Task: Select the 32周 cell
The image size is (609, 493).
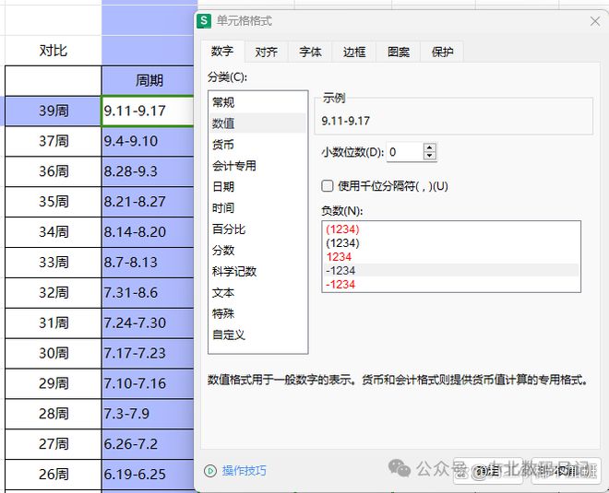Action: tap(54, 292)
